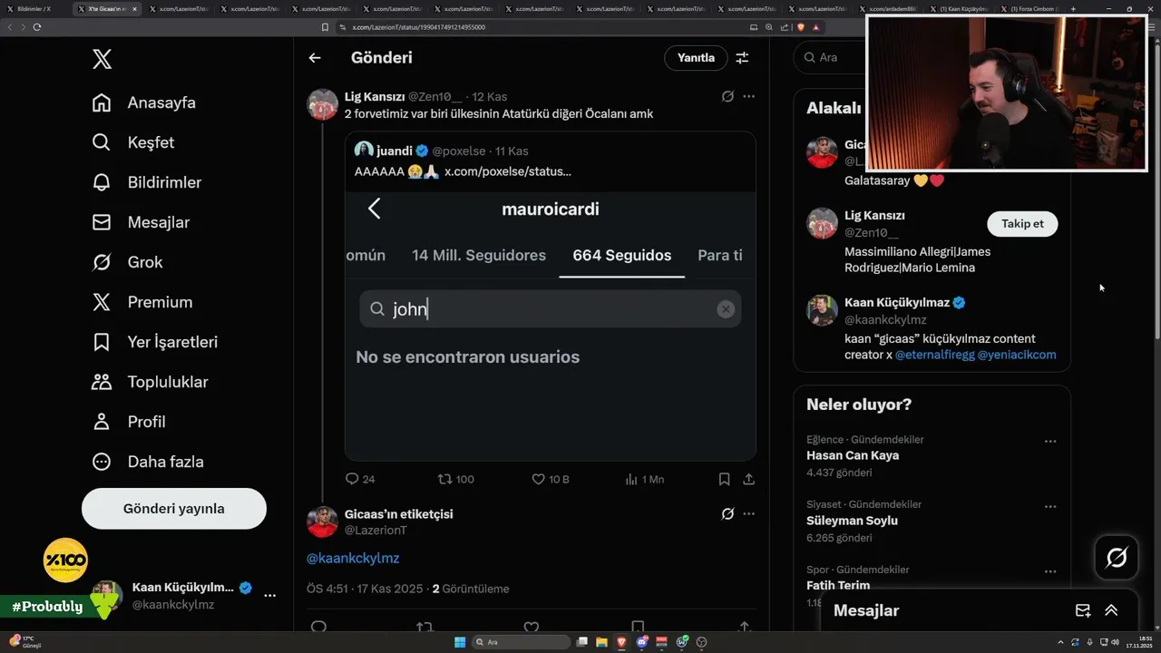1161x653 pixels.
Task: Open the Premium page
Action: 142,302
